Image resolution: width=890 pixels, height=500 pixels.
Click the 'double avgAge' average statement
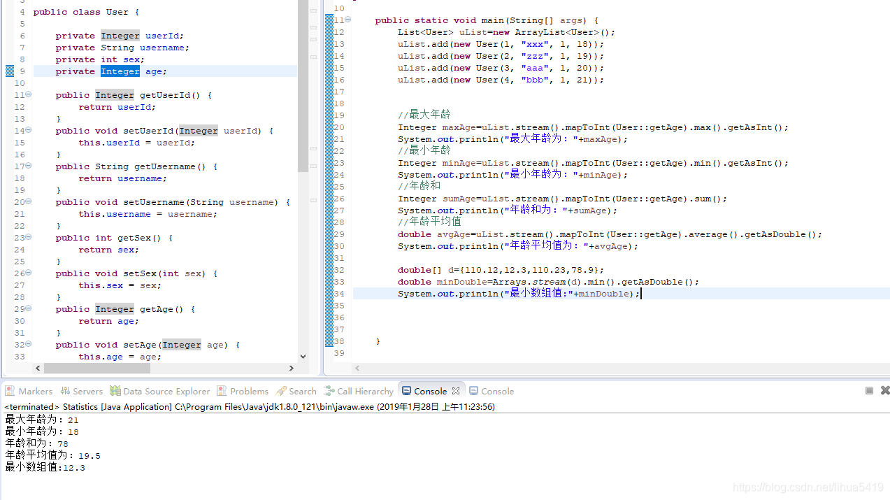610,234
